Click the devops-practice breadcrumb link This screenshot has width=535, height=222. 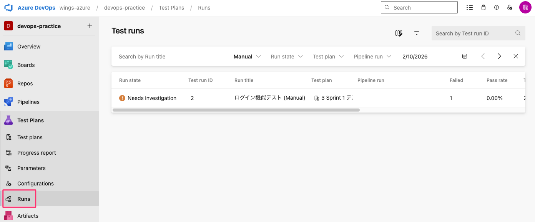click(x=124, y=8)
